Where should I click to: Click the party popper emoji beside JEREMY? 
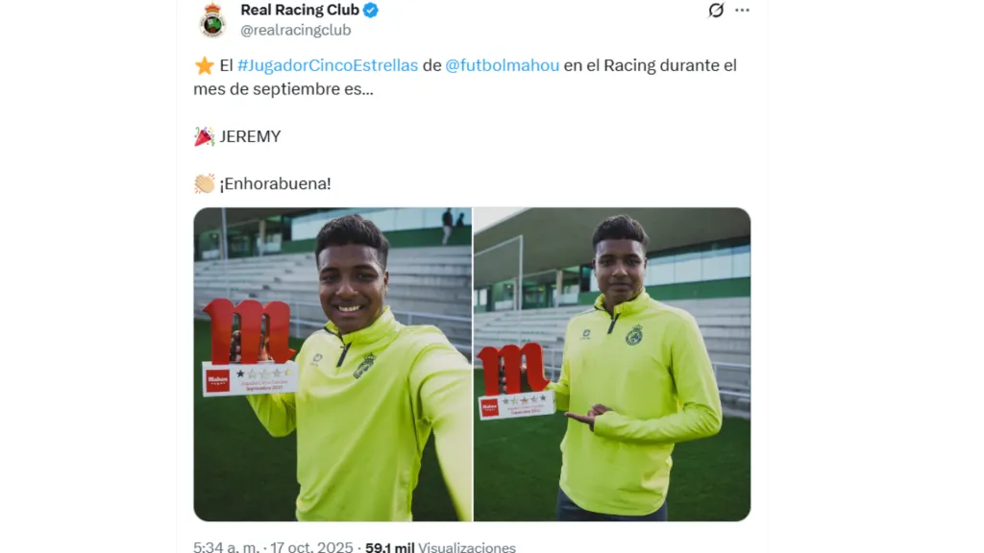coord(204,136)
